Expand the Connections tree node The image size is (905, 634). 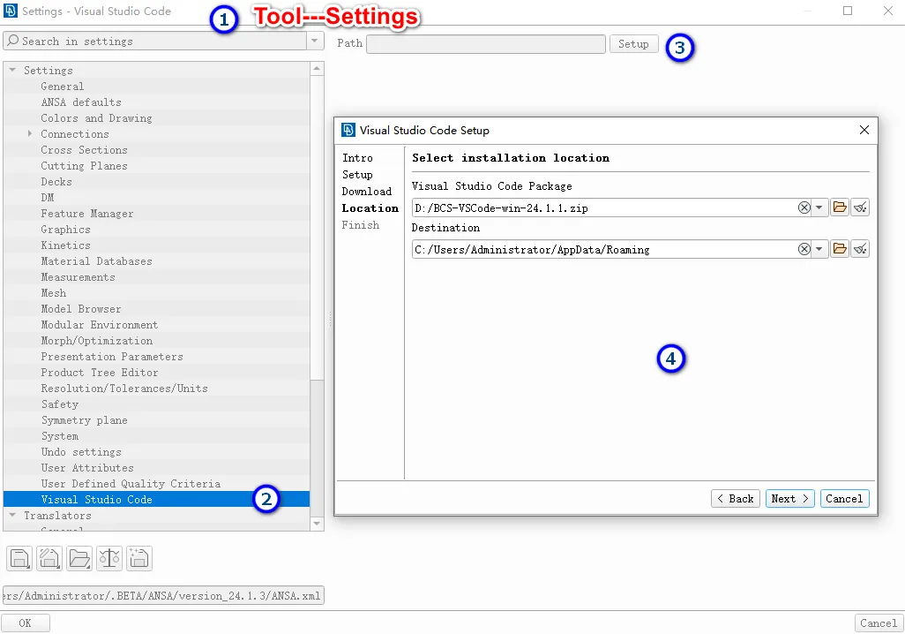pyautogui.click(x=29, y=133)
